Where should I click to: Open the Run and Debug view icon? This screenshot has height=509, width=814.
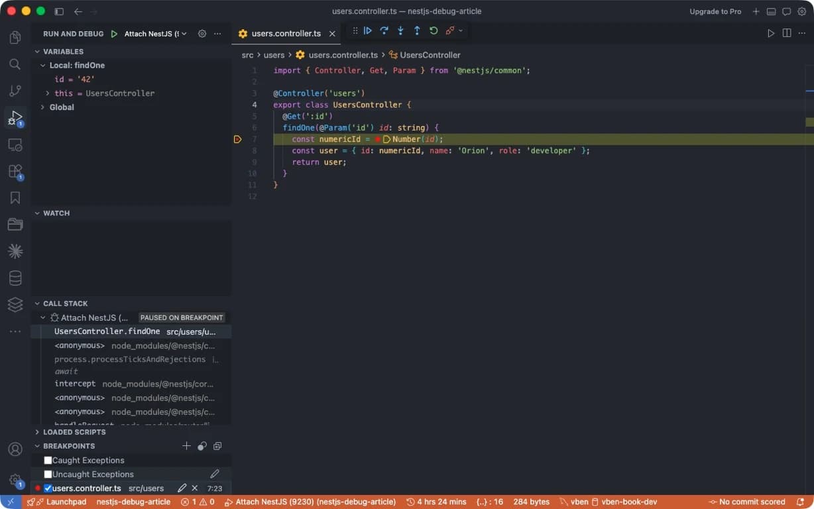click(15, 118)
